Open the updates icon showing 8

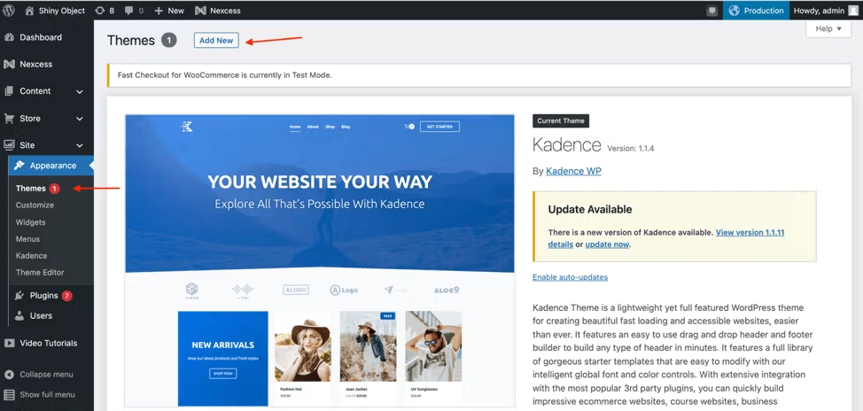(99, 11)
